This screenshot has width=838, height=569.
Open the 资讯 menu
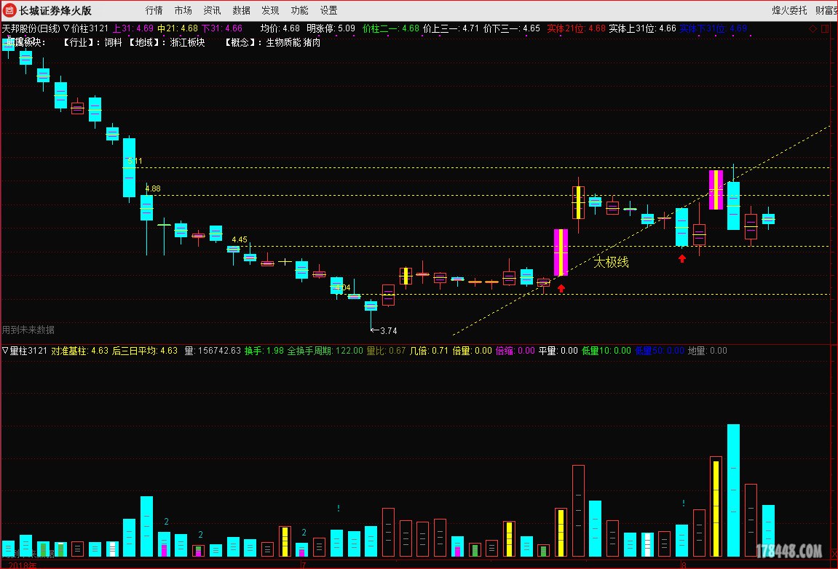coord(212,10)
